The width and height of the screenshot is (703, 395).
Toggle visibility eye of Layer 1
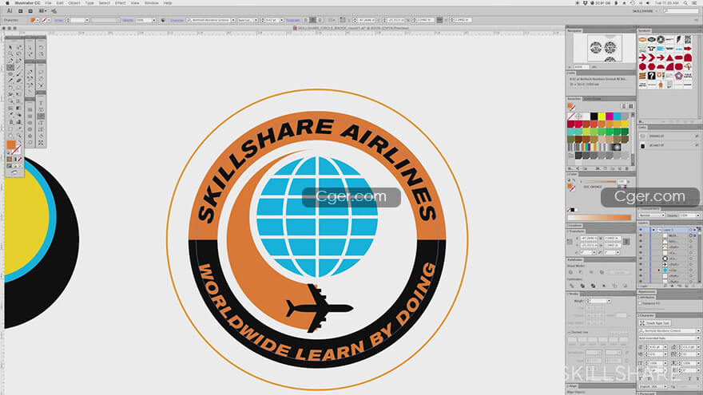(x=641, y=230)
